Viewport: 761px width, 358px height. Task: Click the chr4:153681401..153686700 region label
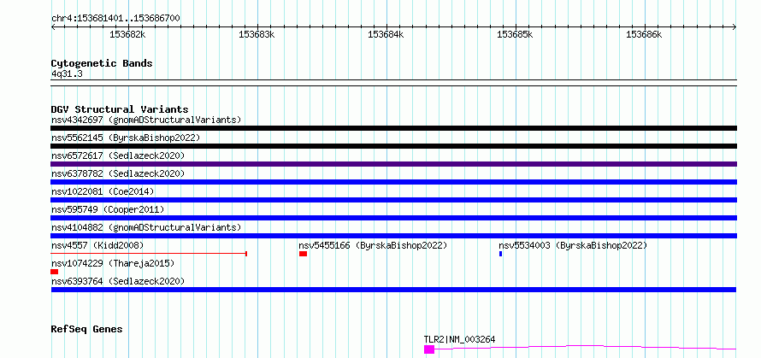(115, 19)
